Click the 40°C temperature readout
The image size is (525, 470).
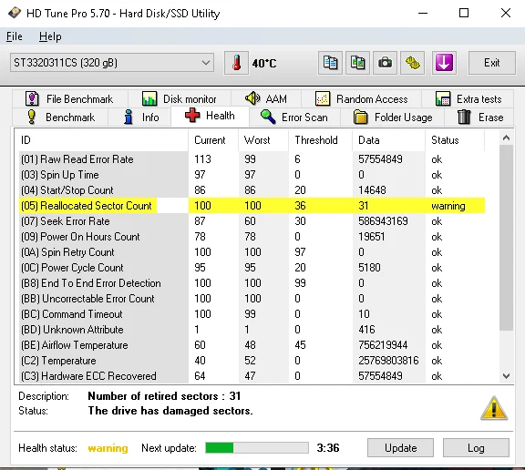tap(264, 63)
